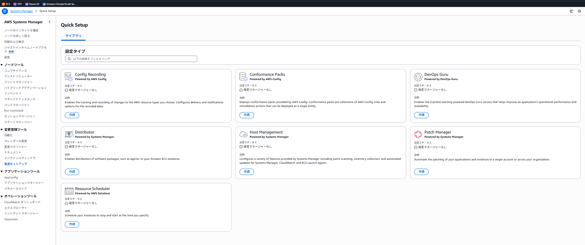This screenshot has height=245, width=585.
Task: Click the Config Recording card icon
Action: click(x=69, y=76)
